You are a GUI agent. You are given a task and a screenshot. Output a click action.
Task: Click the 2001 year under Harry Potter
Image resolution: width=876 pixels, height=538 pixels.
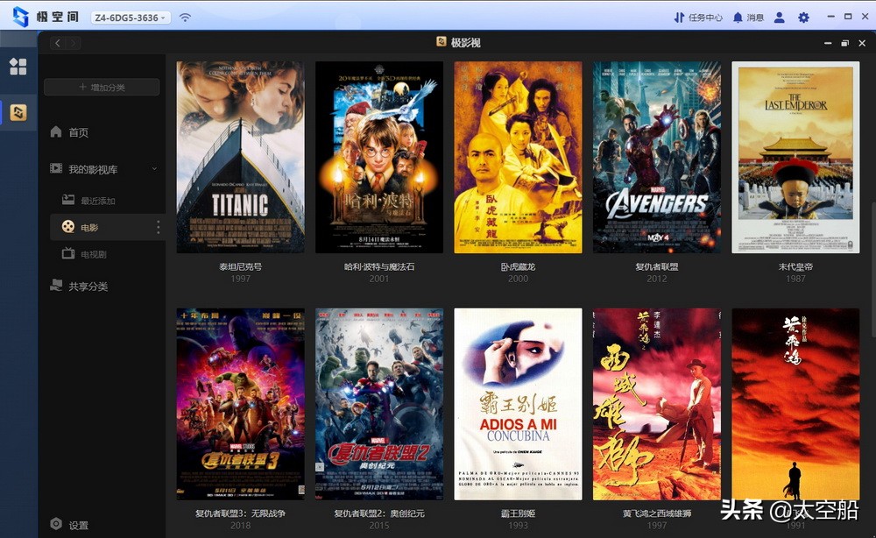click(378, 279)
